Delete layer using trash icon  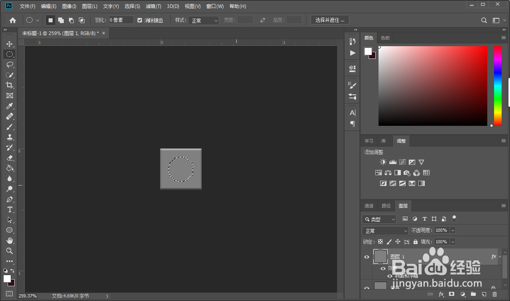(x=494, y=294)
